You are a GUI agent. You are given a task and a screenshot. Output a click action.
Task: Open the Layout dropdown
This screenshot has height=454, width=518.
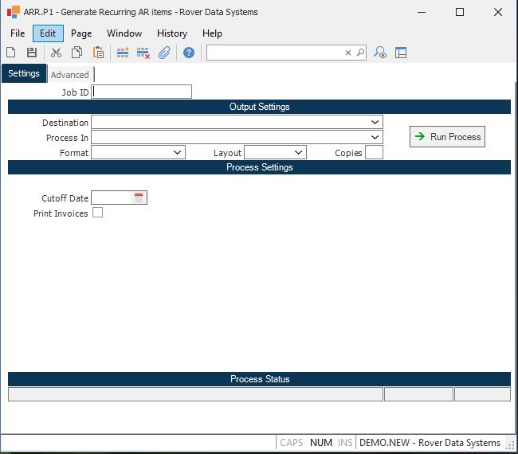298,152
